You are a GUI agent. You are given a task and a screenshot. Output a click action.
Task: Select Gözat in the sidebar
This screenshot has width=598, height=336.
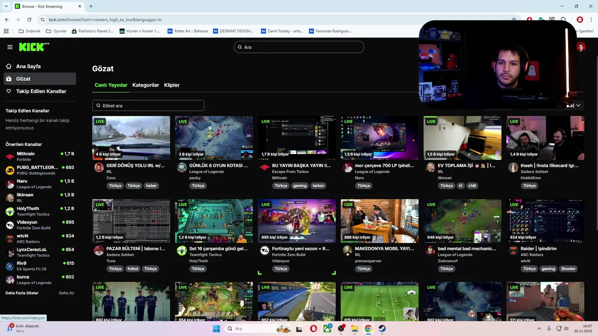(x=39, y=79)
